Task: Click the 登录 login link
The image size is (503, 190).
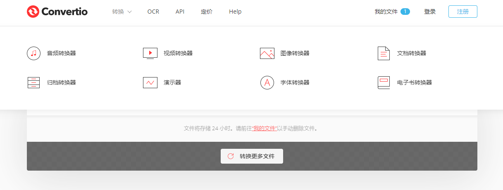Action: tap(430, 12)
